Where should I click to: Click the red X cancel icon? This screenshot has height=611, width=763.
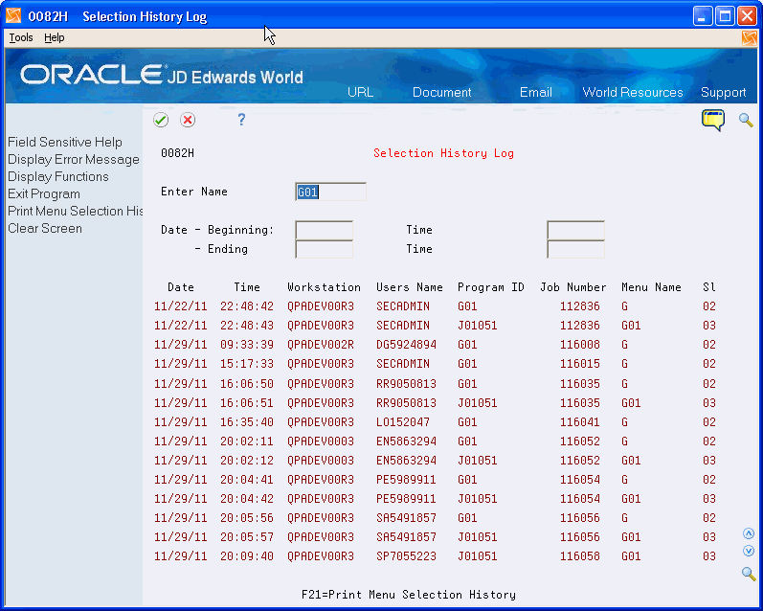pos(188,120)
